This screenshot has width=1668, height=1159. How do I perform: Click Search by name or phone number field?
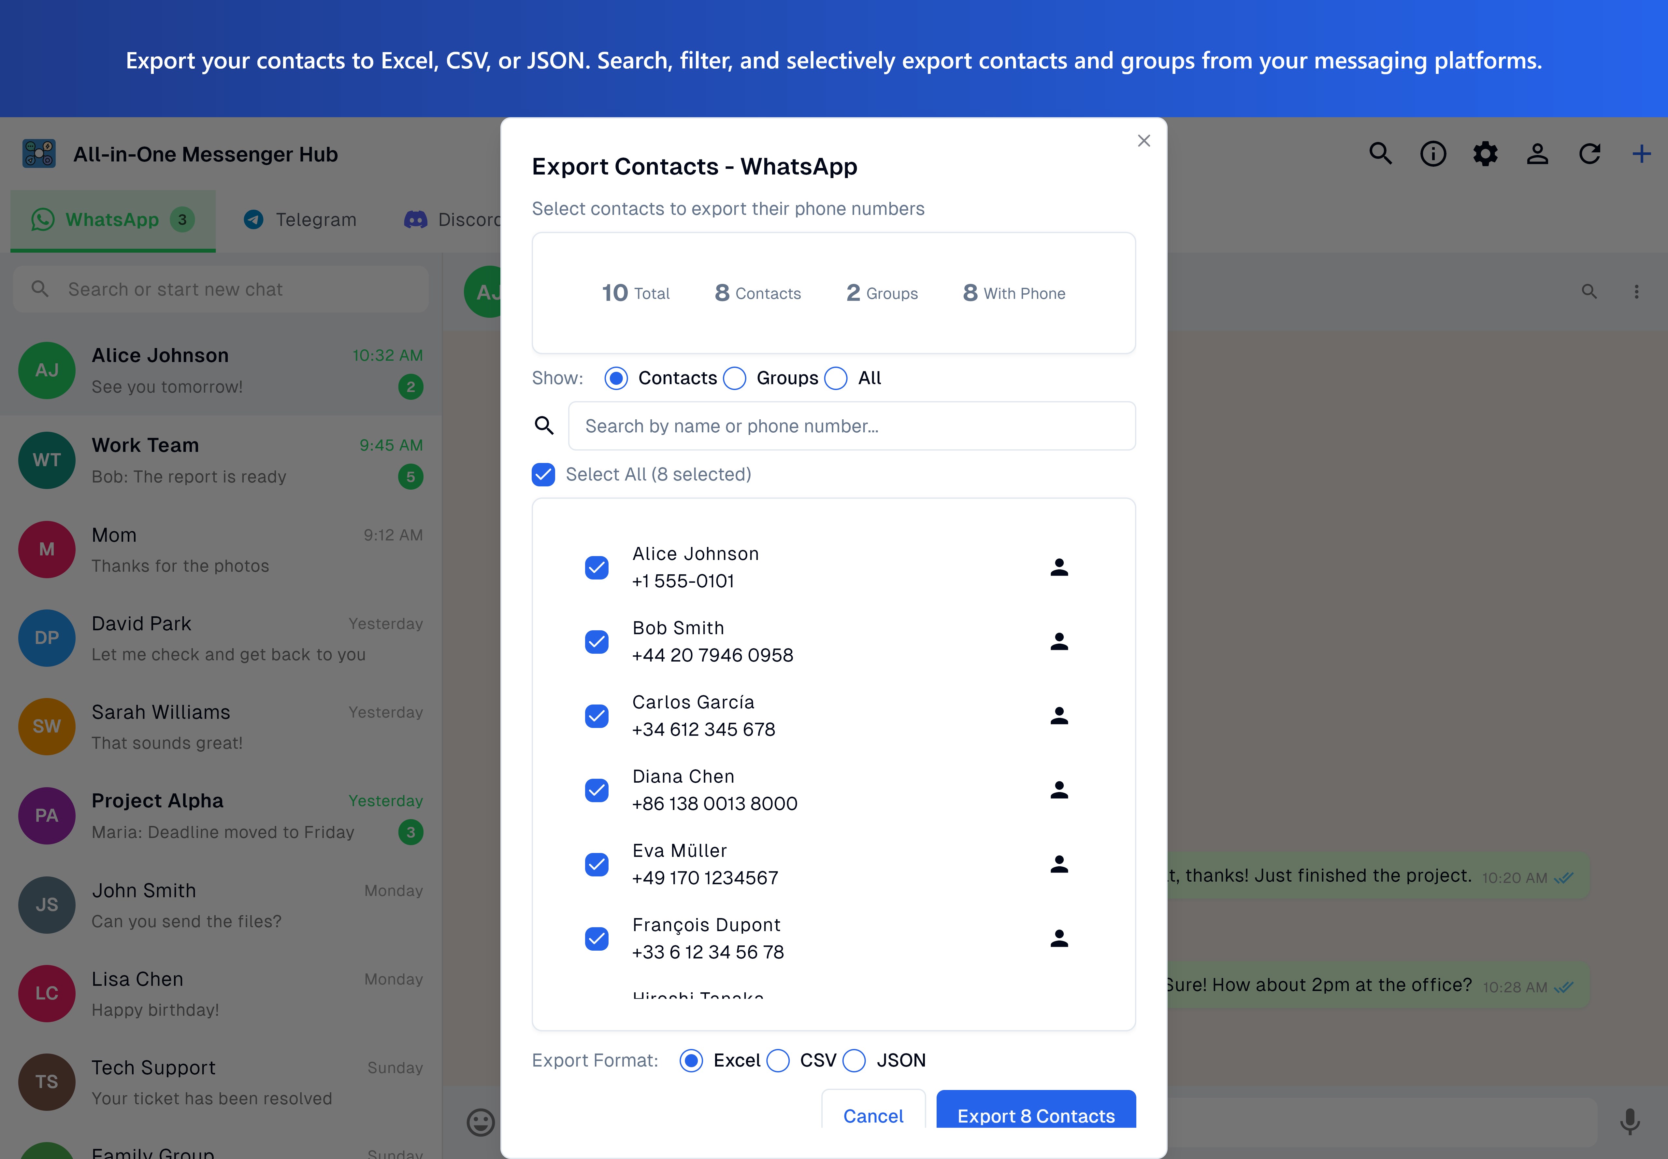pos(852,426)
